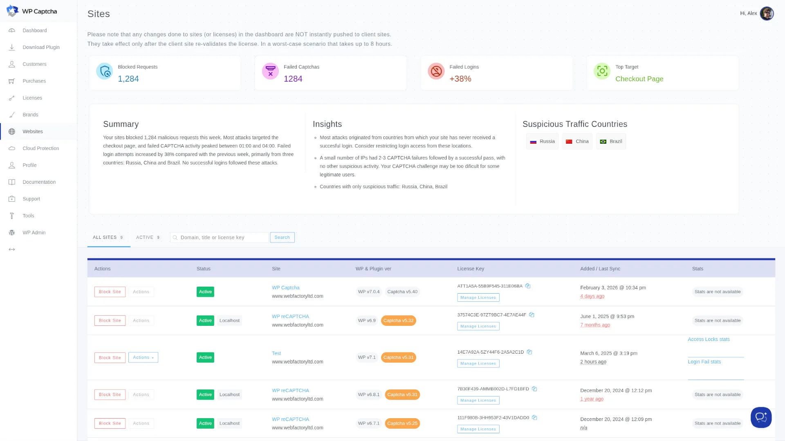Open Login Fail stats link
The height and width of the screenshot is (441, 785).
[704, 362]
